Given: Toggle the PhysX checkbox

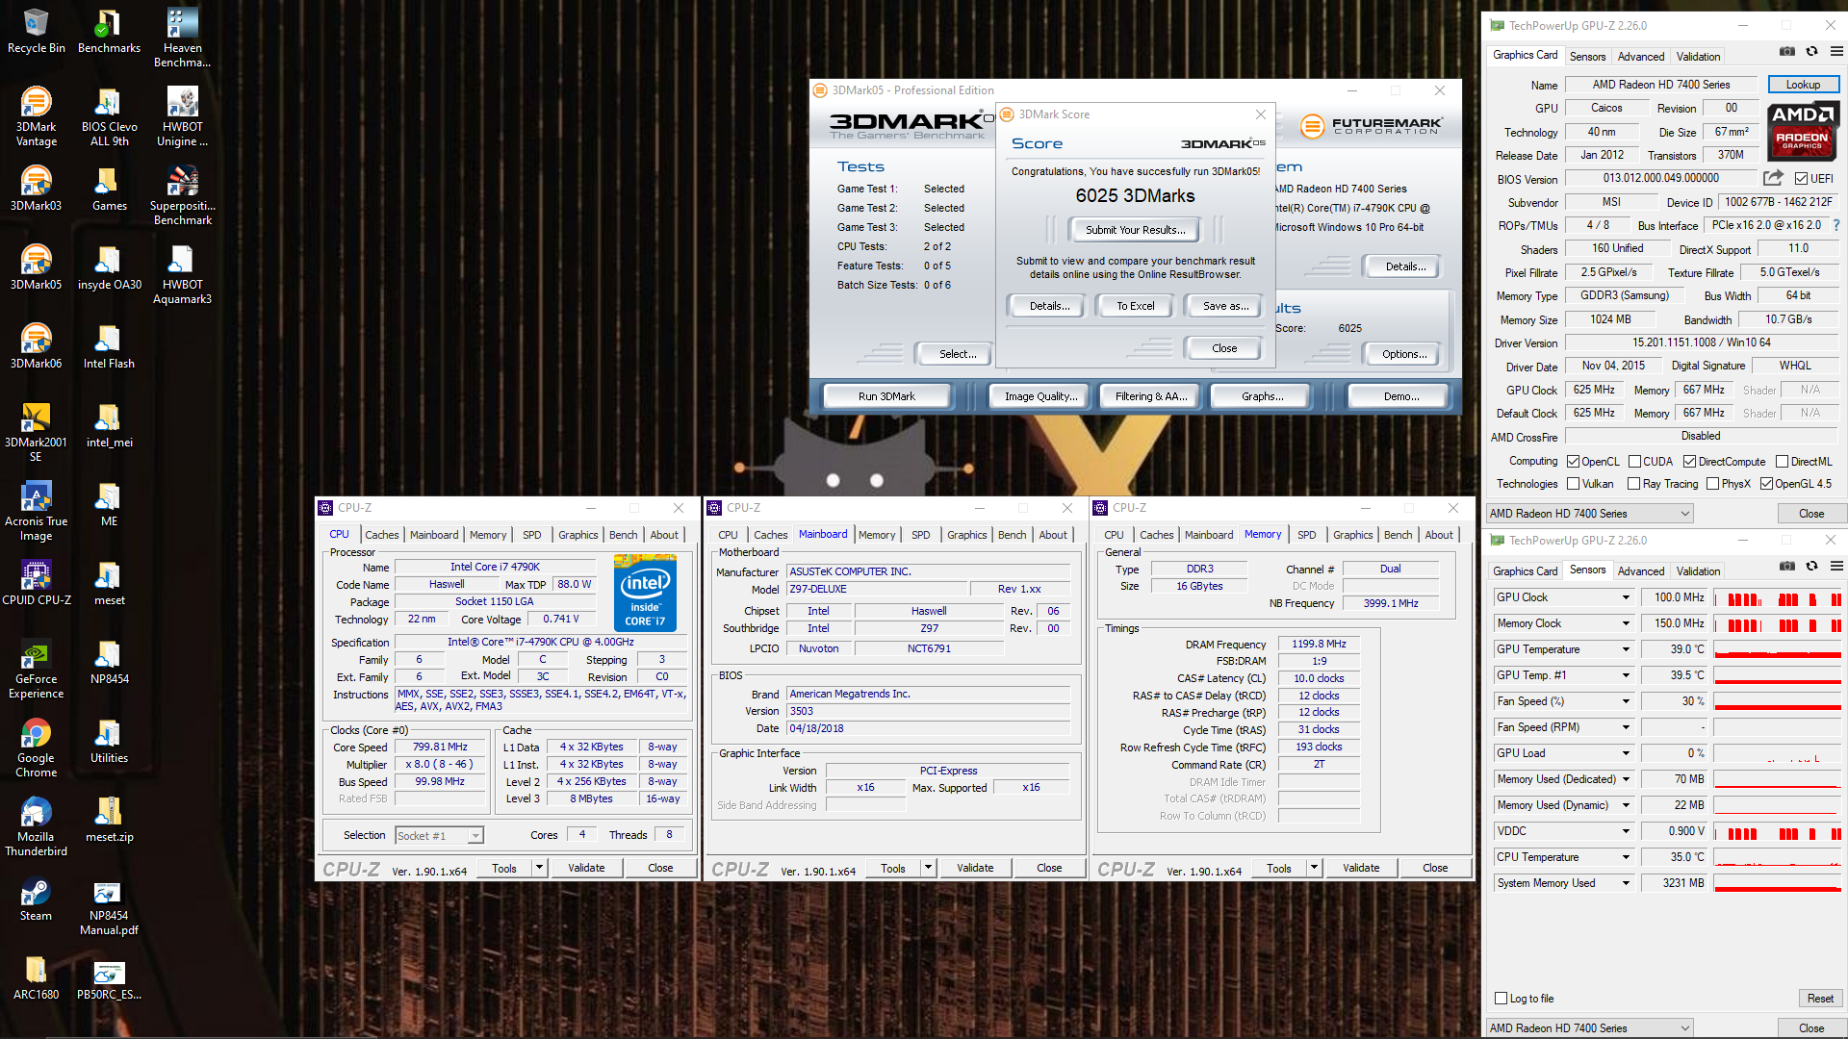Looking at the screenshot, I should pyautogui.click(x=1712, y=484).
